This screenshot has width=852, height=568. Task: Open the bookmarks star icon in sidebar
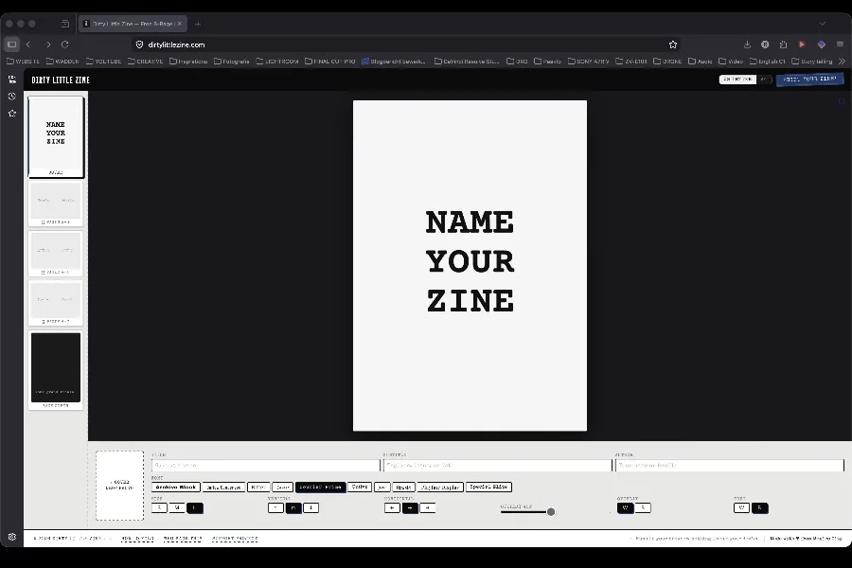(x=12, y=113)
